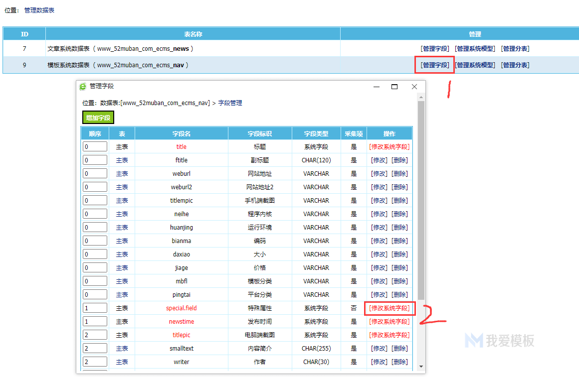Image resolution: width=579 pixels, height=377 pixels.
Task: Click 修改 for the smalltext field
Action: pos(379,349)
